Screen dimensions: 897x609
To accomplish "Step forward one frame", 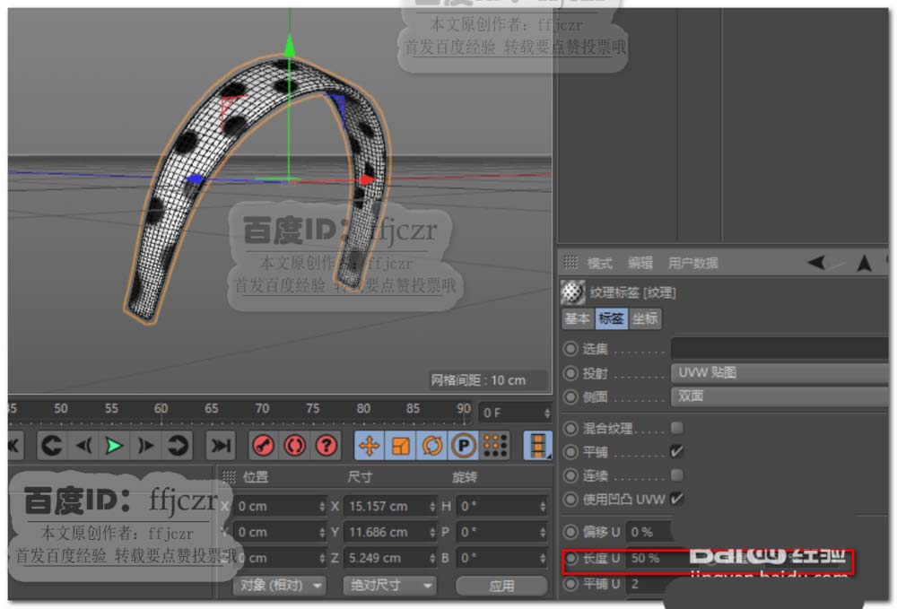I will pyautogui.click(x=145, y=446).
